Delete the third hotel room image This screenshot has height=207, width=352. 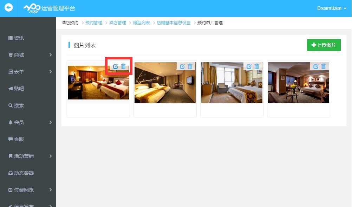pyautogui.click(x=257, y=66)
